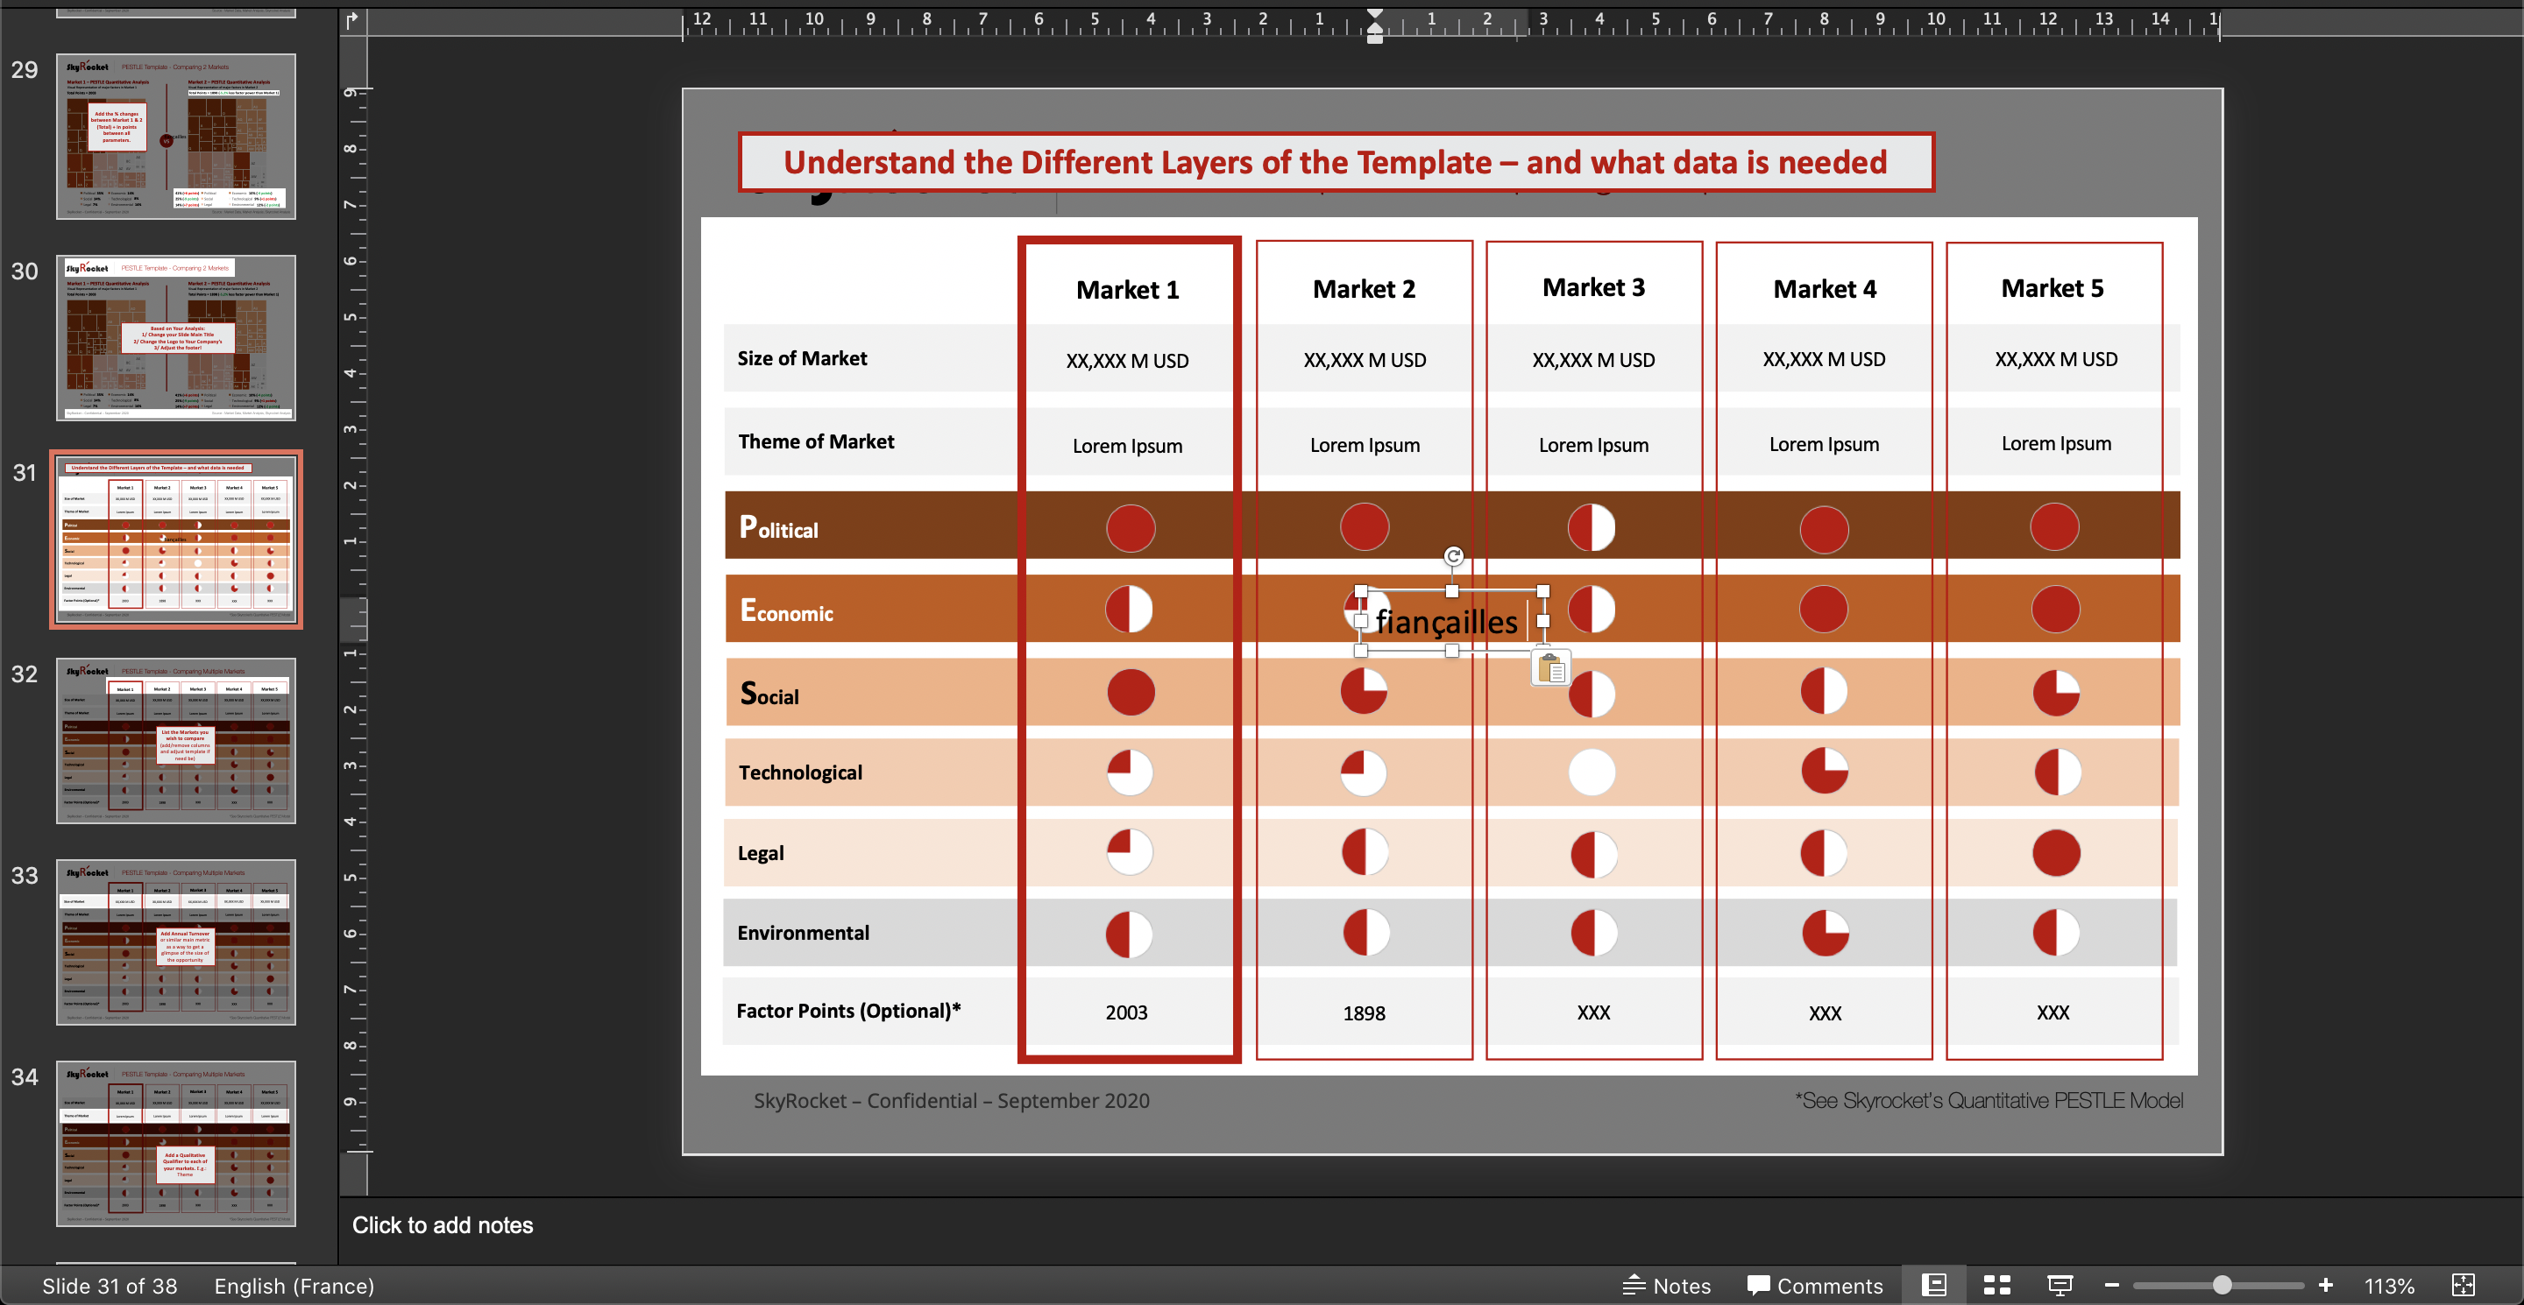Select Social three-quarter pie under Market 5
The image size is (2524, 1305).
2057,693
